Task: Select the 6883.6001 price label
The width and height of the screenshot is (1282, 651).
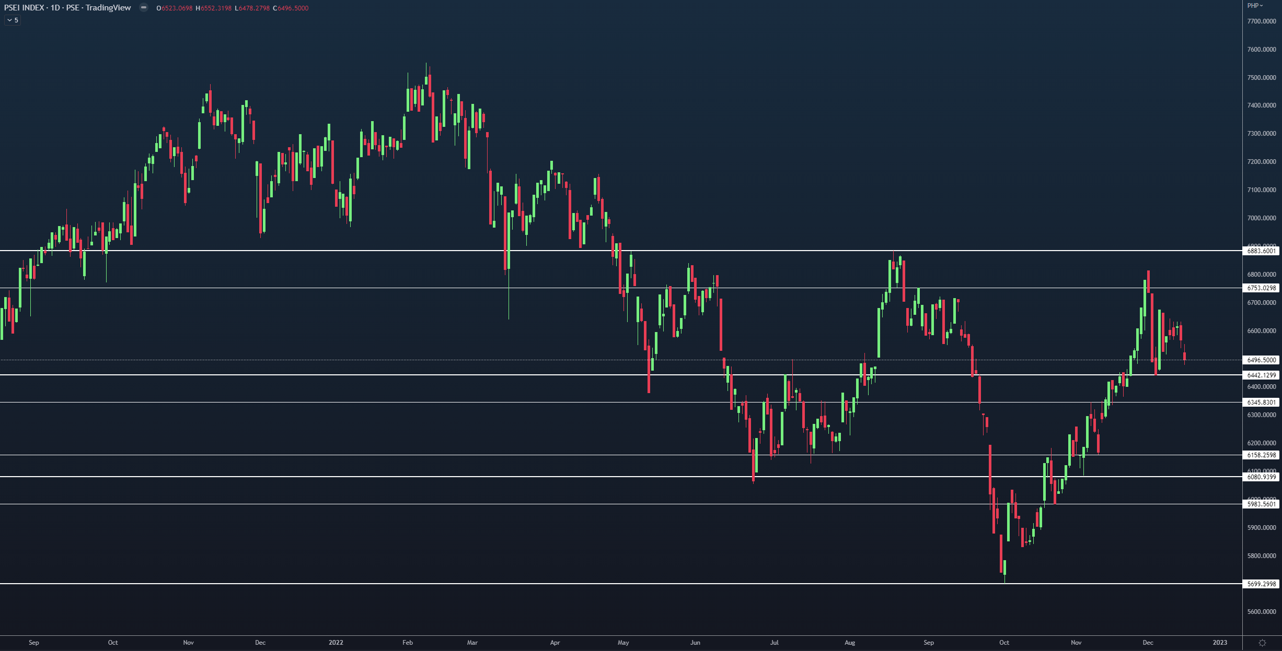Action: pyautogui.click(x=1261, y=251)
